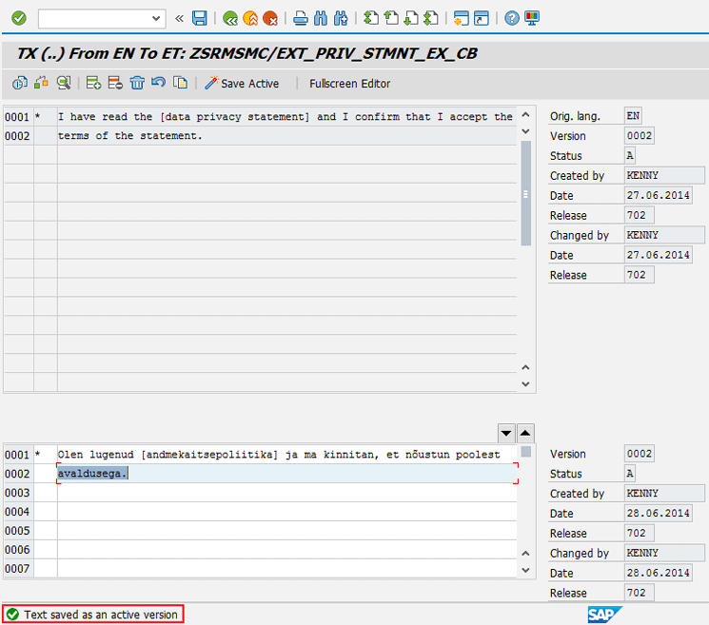Click the Print icon in toolbar
This screenshot has width=709, height=625.
point(300,18)
